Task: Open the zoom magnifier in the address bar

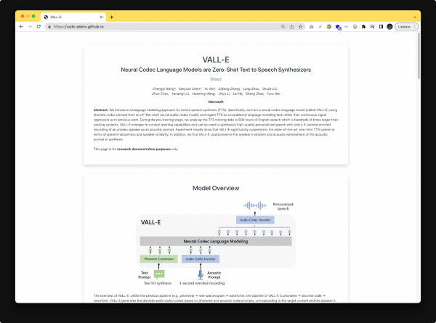Action: click(283, 27)
